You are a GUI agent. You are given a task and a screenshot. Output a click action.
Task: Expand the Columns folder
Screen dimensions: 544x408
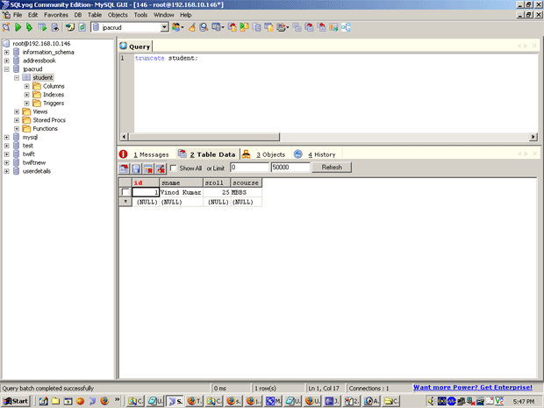click(26, 86)
